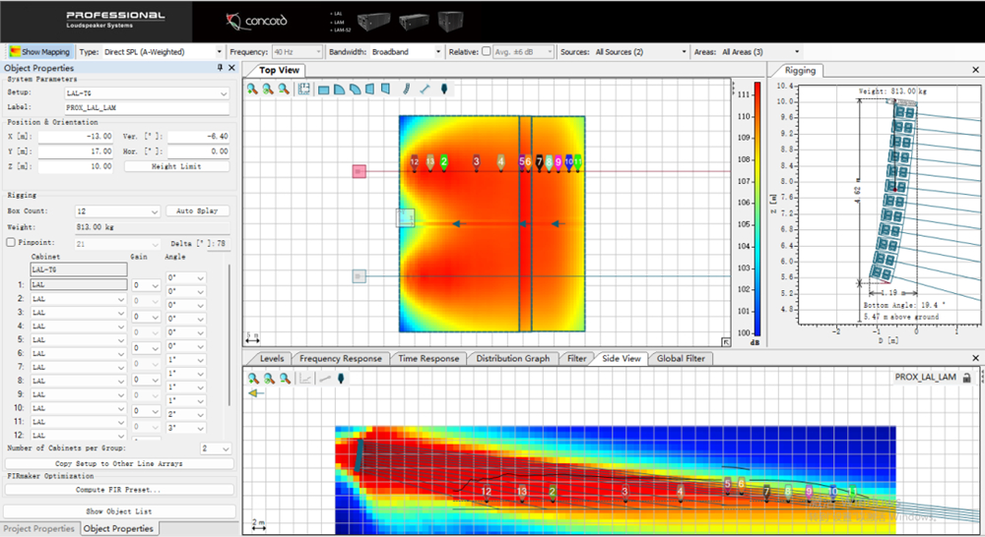
Task: Select the quarter-circle area shape tool
Action: point(339,89)
